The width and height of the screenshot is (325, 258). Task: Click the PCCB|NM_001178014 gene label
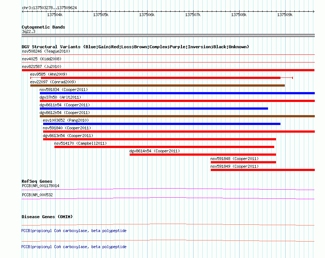[41, 186]
